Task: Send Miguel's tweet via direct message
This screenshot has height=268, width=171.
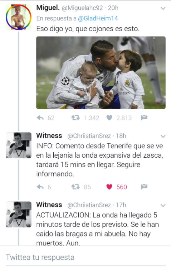Action: (144, 118)
